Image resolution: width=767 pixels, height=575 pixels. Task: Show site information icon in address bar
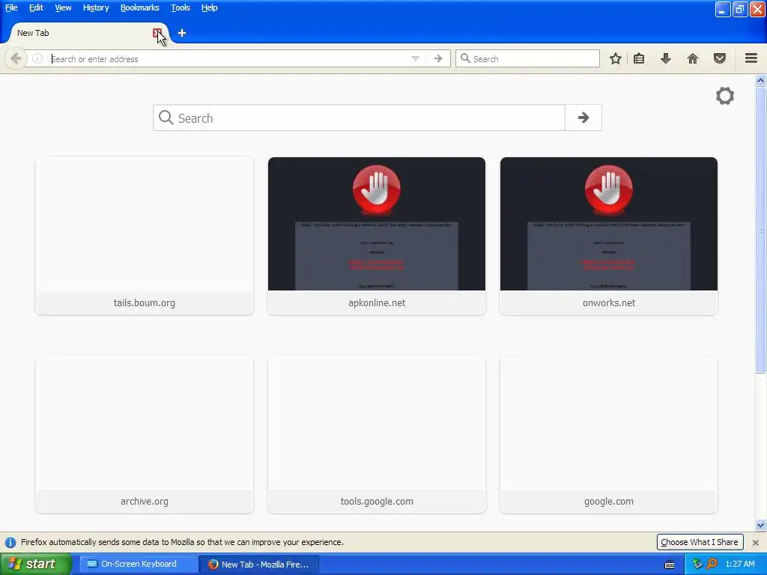coord(37,58)
